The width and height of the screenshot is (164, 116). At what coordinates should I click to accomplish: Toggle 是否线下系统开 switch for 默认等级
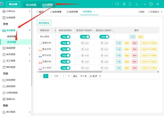click(85, 37)
